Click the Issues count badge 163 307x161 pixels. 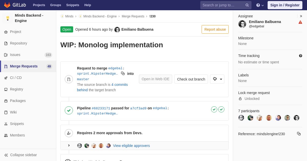click(x=48, y=55)
